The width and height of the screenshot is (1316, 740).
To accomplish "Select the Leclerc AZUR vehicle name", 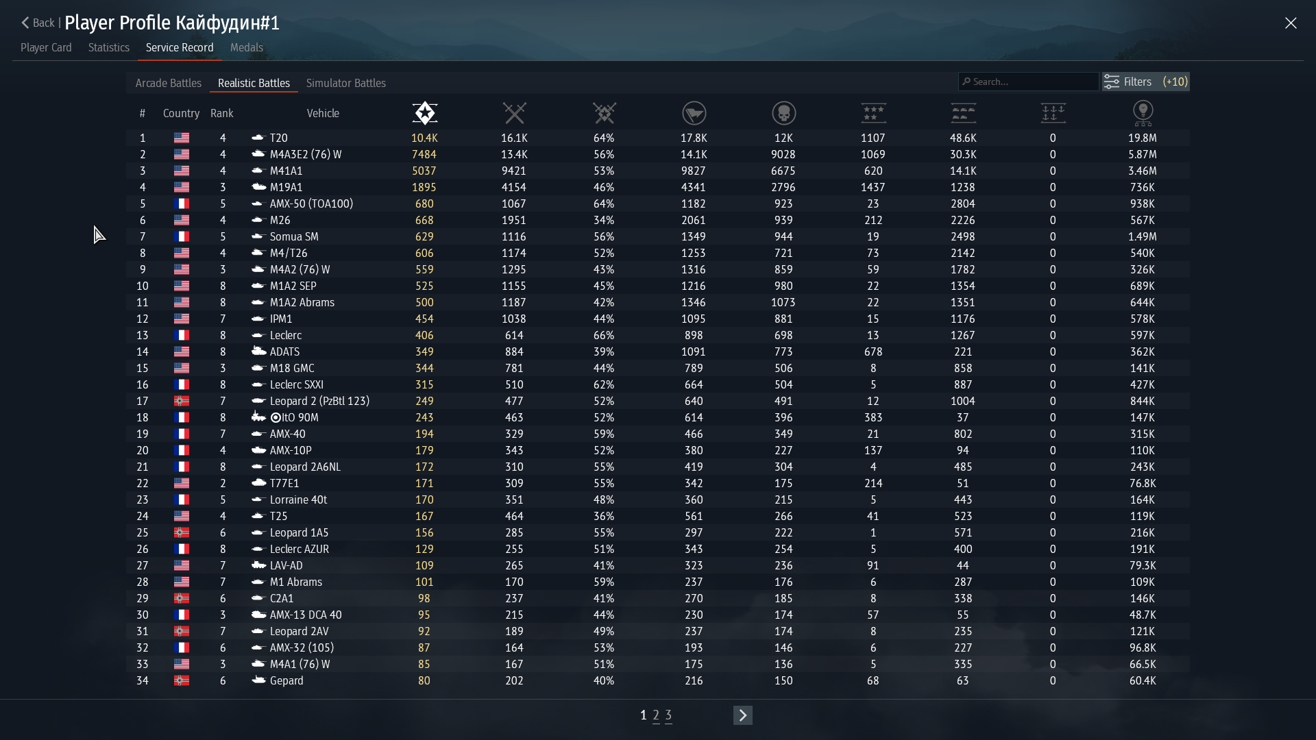I will pos(300,549).
